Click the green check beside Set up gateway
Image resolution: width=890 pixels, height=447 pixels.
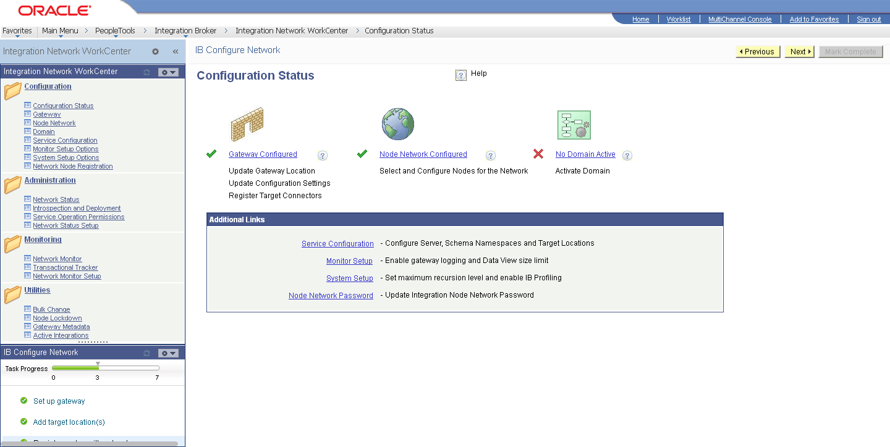23,401
